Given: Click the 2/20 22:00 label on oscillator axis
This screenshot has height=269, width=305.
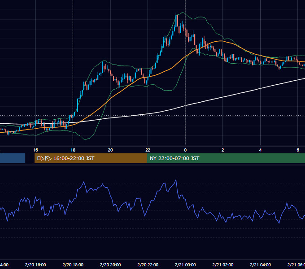Looking at the screenshot, I should (x=148, y=265).
